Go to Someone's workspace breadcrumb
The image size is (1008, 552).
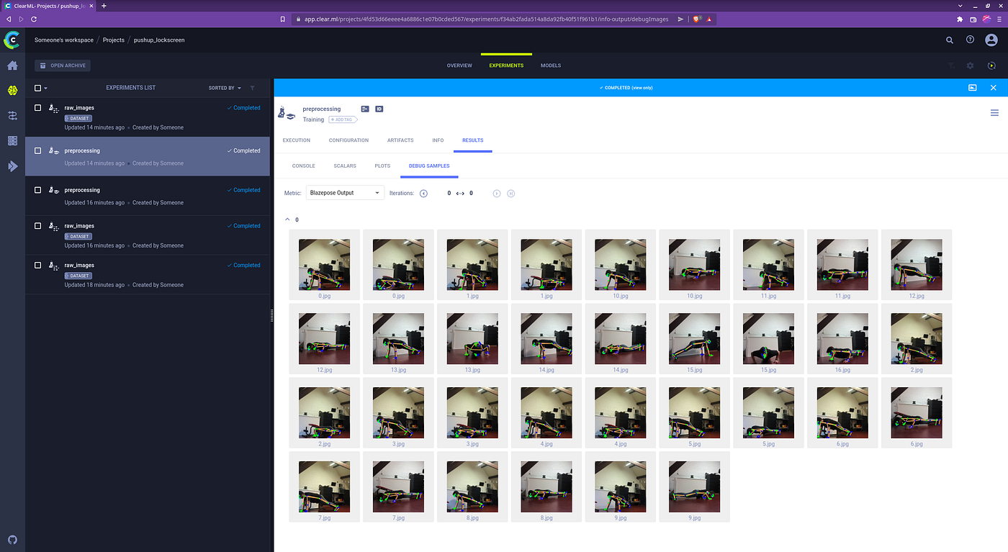click(64, 40)
